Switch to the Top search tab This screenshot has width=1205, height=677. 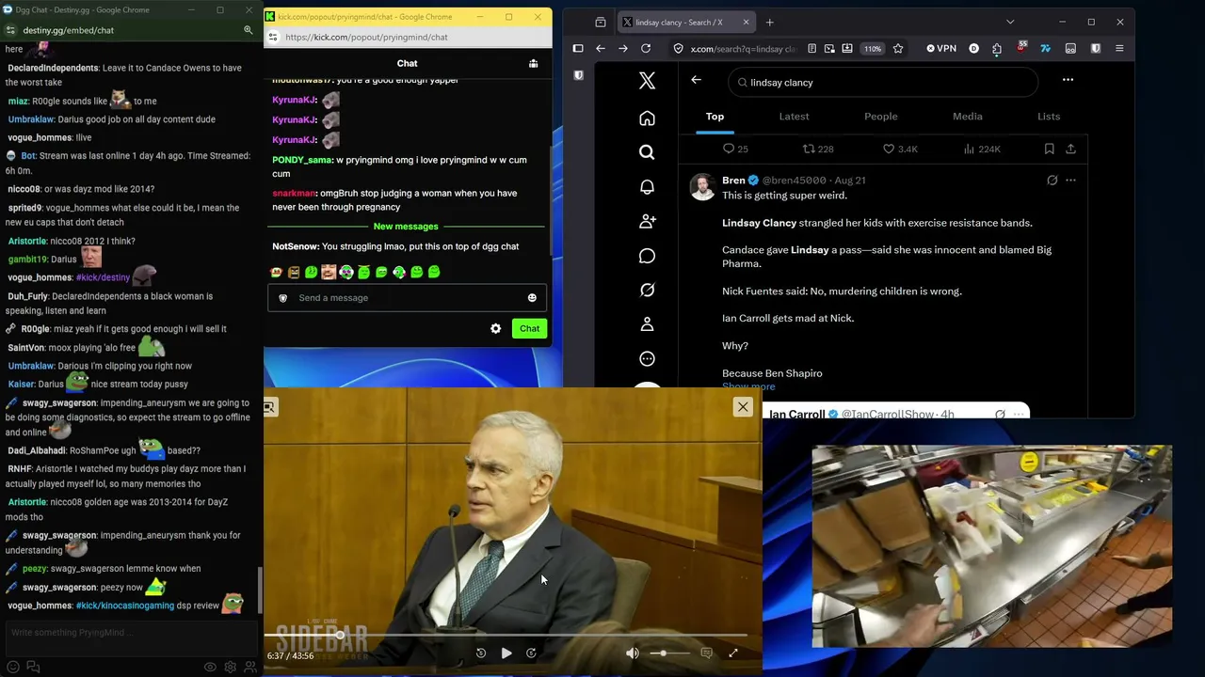715,117
